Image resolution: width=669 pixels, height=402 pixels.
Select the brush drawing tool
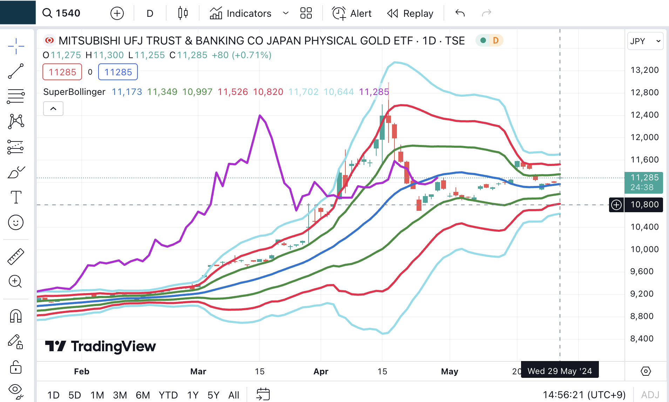[x=16, y=172]
